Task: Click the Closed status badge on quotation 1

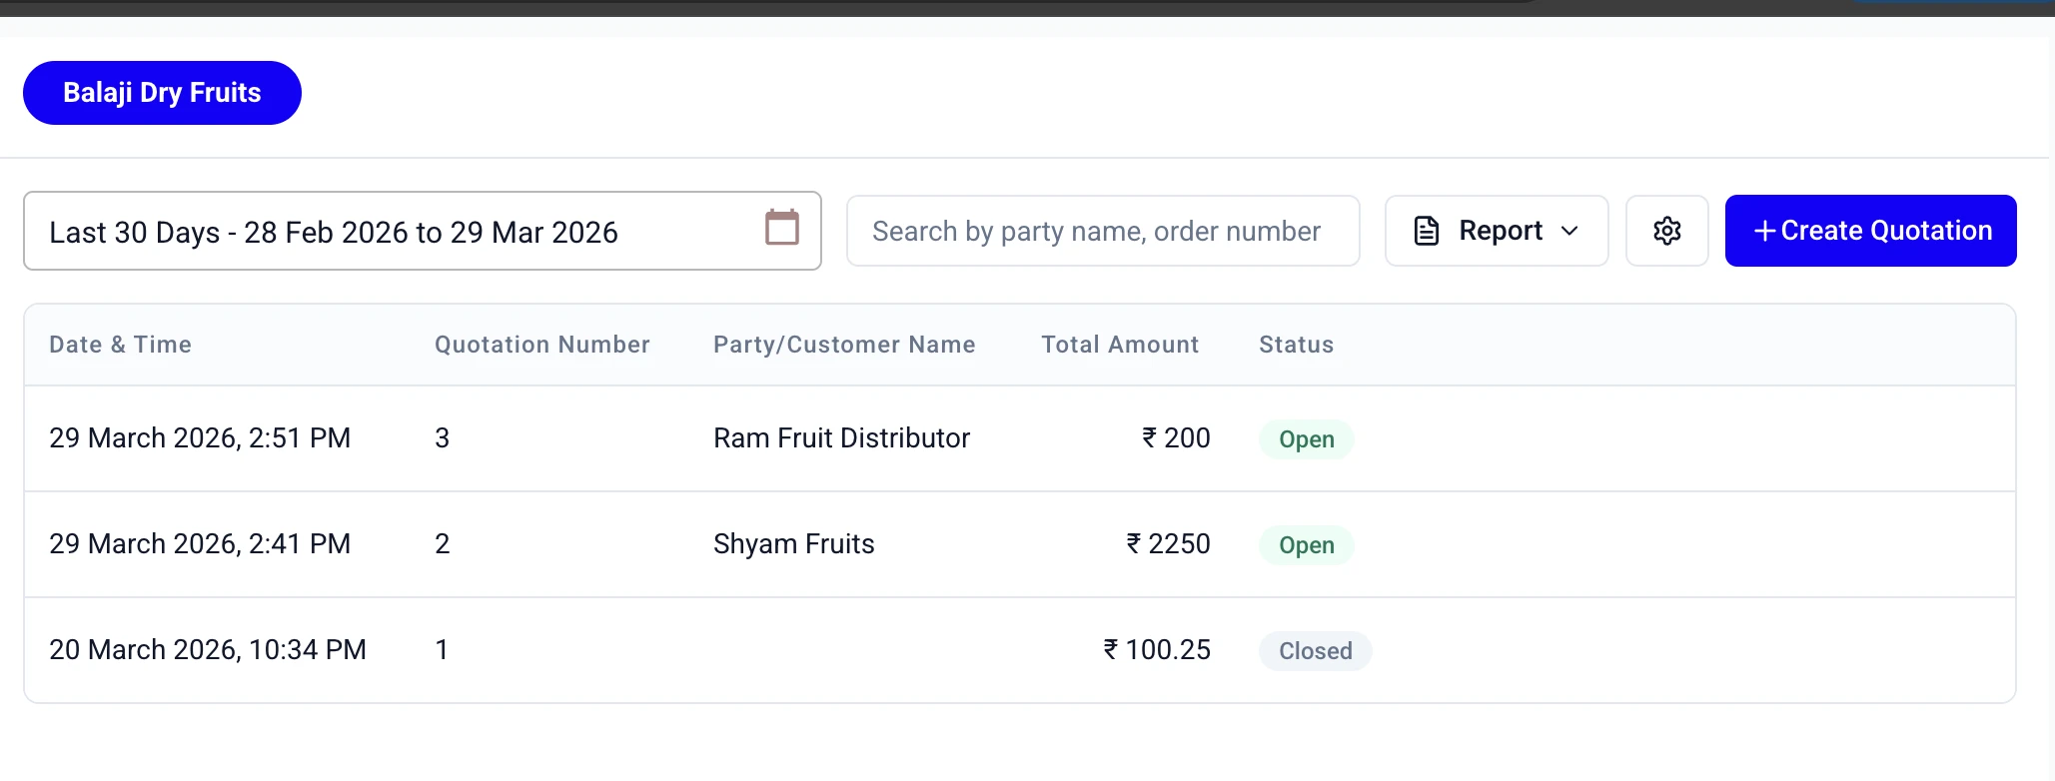Action: pos(1315,650)
